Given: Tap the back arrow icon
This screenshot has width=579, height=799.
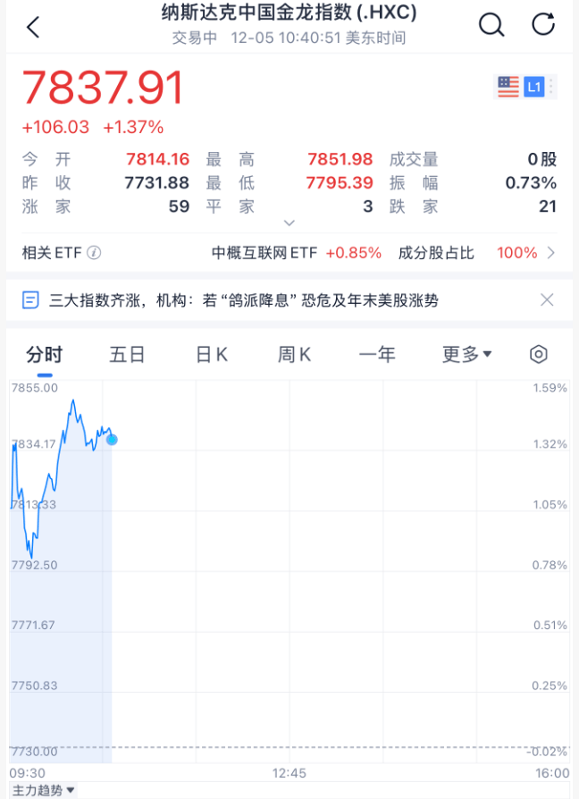Looking at the screenshot, I should 33,27.
